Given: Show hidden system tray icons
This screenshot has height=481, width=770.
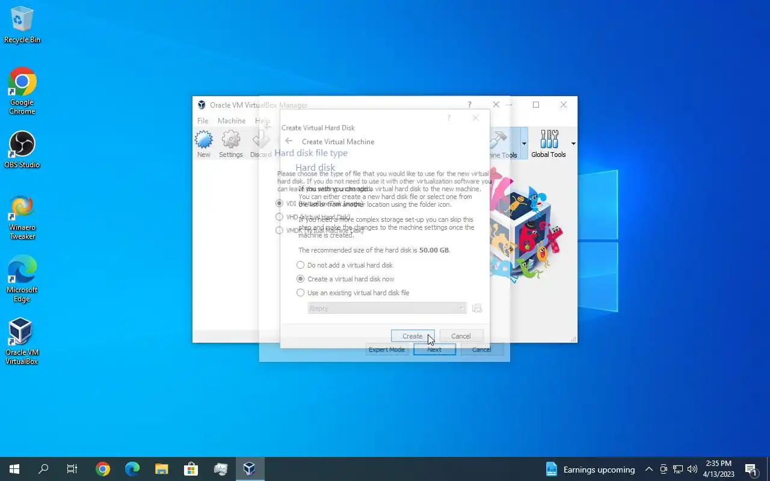Looking at the screenshot, I should point(648,469).
